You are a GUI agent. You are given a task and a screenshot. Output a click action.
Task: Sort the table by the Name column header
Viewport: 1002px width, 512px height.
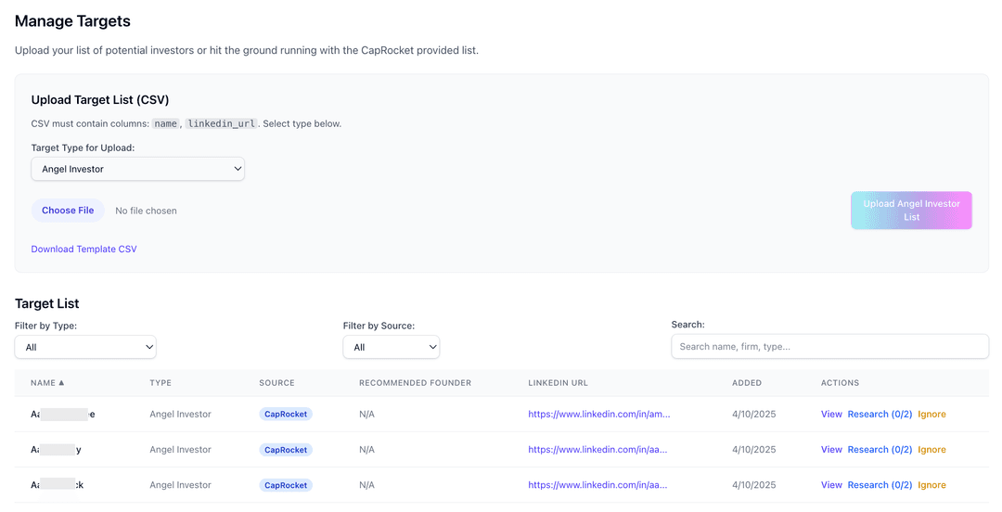coord(47,382)
